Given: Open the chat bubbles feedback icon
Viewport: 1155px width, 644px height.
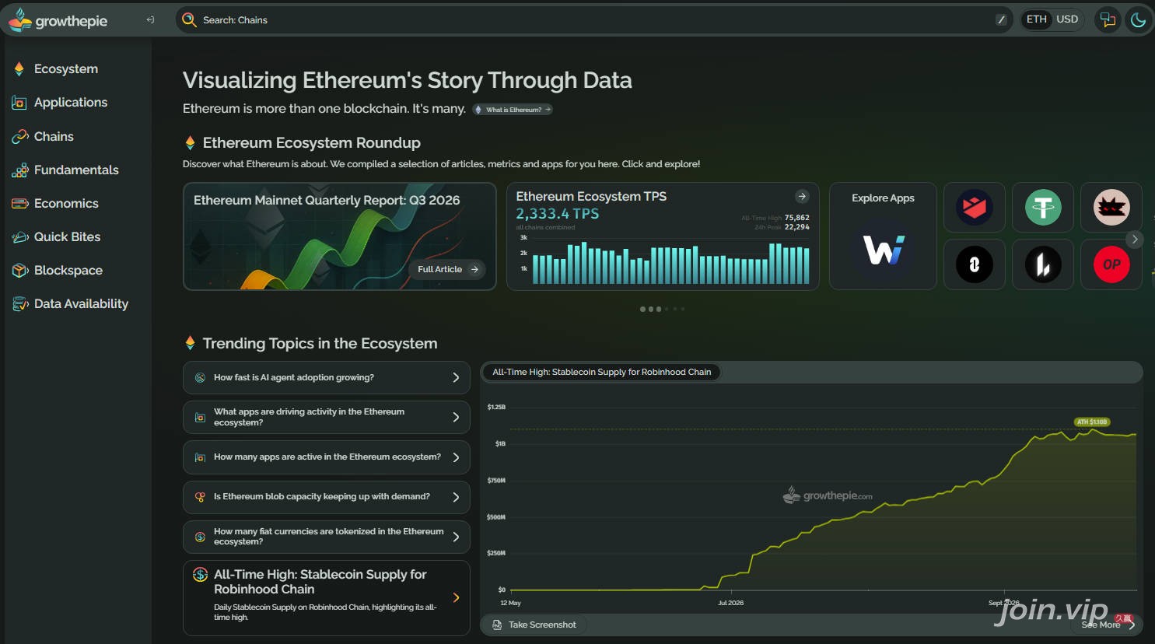Looking at the screenshot, I should click(1108, 20).
